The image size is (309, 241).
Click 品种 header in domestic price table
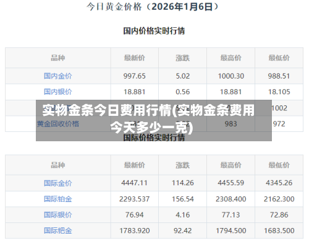(58, 58)
